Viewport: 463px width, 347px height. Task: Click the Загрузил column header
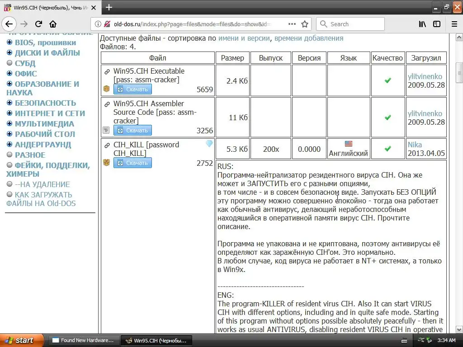426,58
